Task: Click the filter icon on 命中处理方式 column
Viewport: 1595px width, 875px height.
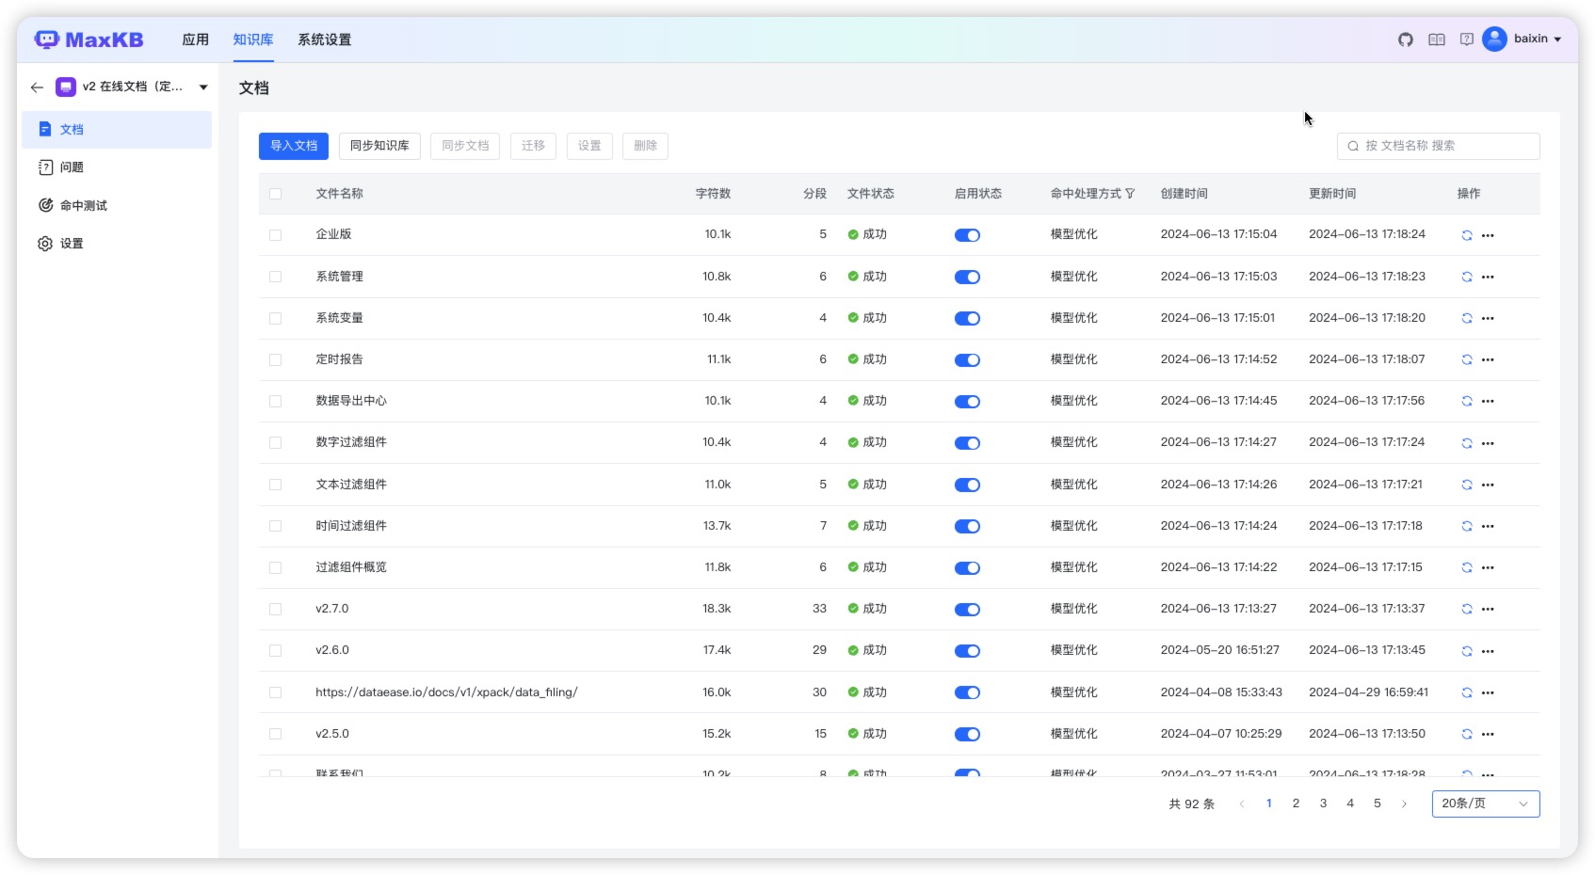Action: (x=1130, y=194)
